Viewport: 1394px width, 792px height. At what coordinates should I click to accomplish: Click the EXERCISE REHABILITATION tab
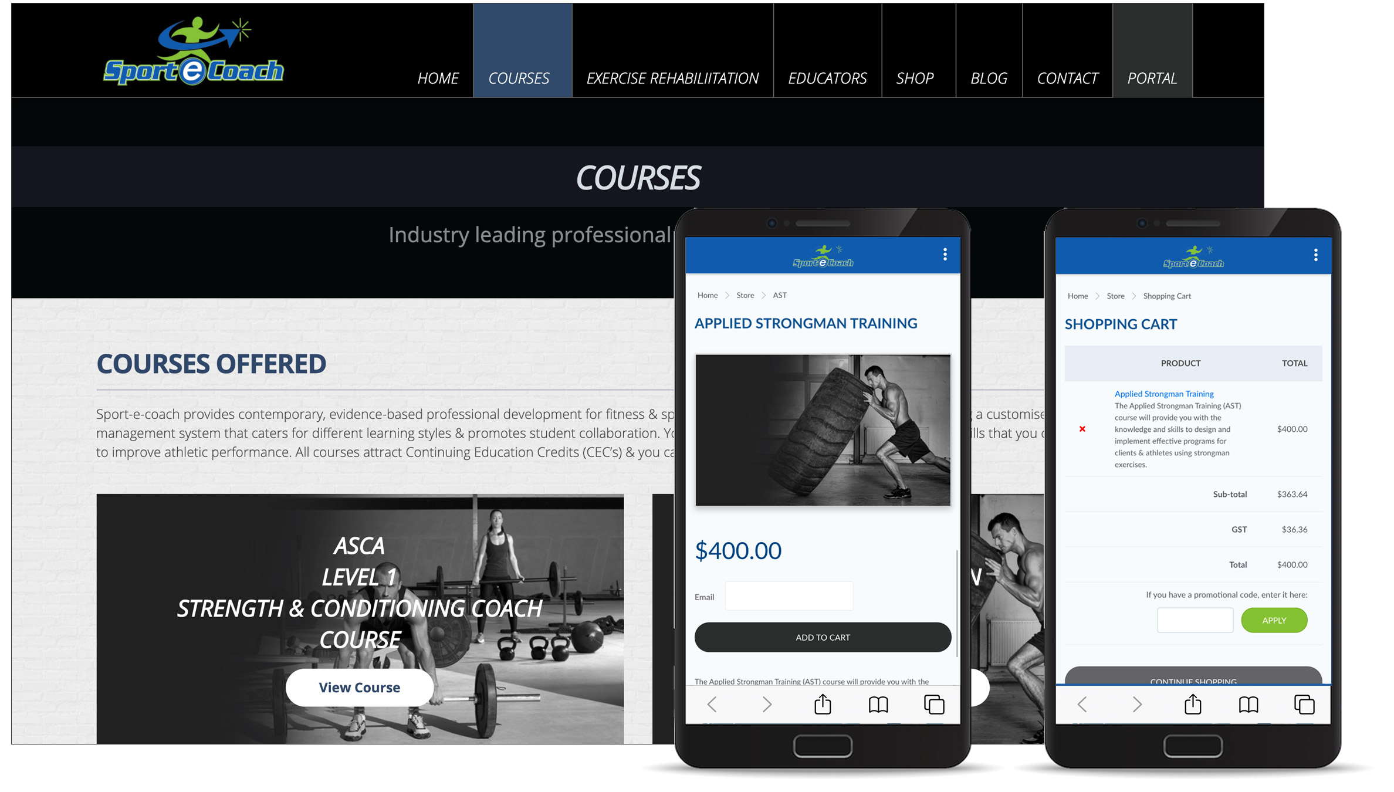(669, 79)
